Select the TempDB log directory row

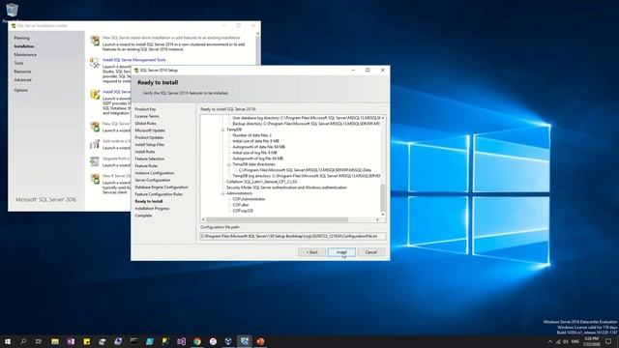[x=306, y=176]
